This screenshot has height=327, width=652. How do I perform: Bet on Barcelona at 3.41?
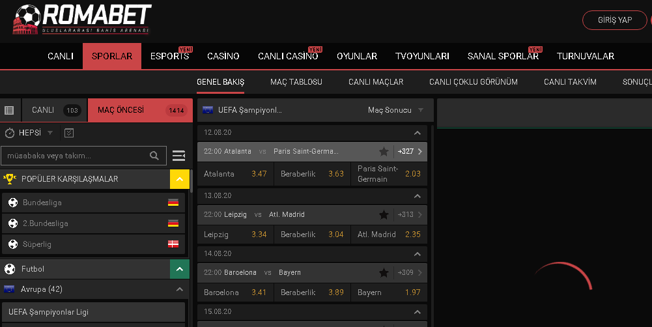click(x=235, y=292)
